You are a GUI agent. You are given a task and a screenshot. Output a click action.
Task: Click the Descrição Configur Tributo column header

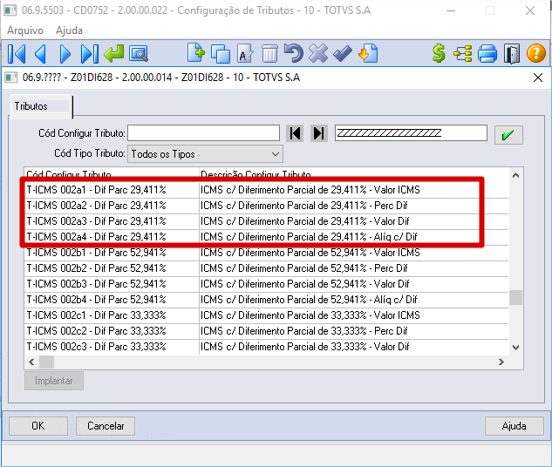pyautogui.click(x=354, y=174)
